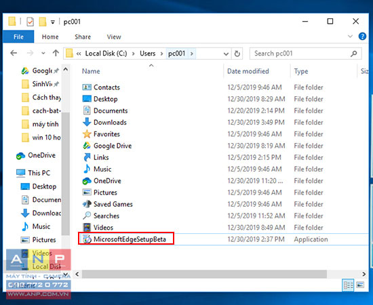373x305 pixels.
Task: Open Desktop under This PC in sidebar
Action: click(38, 186)
